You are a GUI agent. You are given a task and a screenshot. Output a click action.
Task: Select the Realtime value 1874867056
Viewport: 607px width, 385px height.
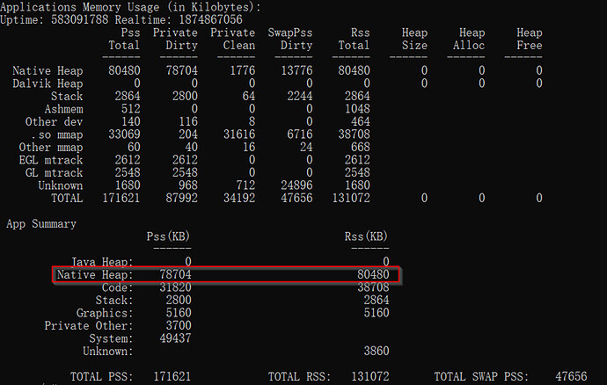(213, 18)
